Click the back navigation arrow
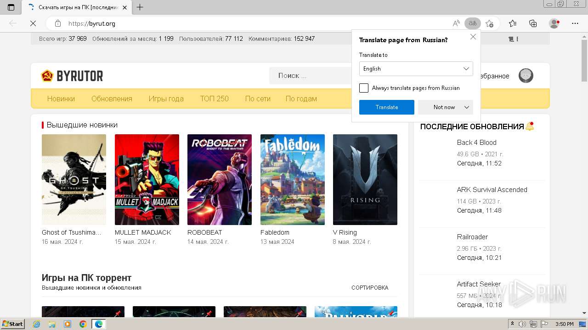Viewport: 588px width, 330px height. tap(13, 23)
